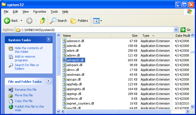
Task: Click Move this file link
Action: click(x=24, y=95)
